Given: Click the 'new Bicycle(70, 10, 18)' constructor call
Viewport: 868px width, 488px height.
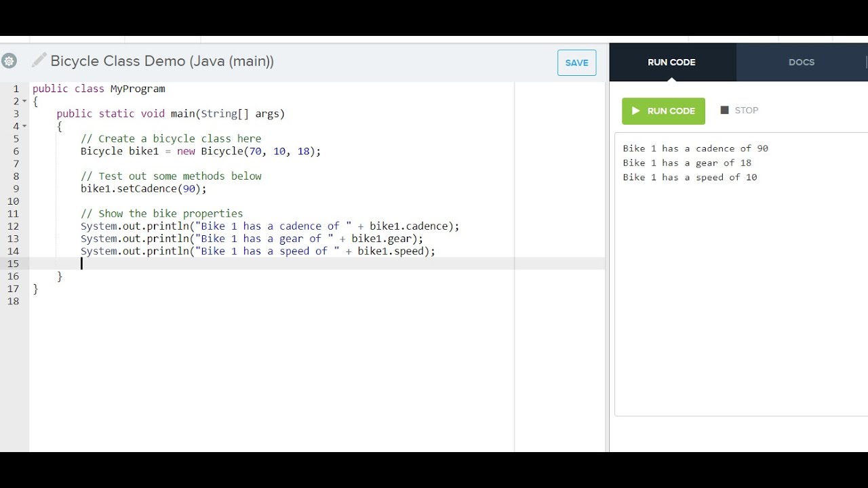Looking at the screenshot, I should tap(248, 151).
